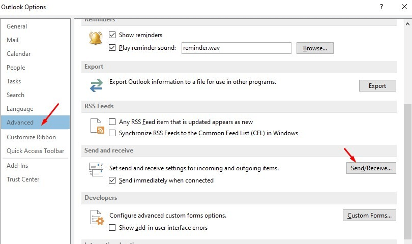Click 'Export Outlook information to a file' text

193,82
